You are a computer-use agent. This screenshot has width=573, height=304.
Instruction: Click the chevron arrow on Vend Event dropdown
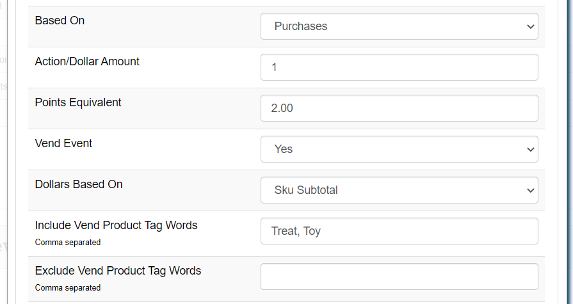[529, 149]
